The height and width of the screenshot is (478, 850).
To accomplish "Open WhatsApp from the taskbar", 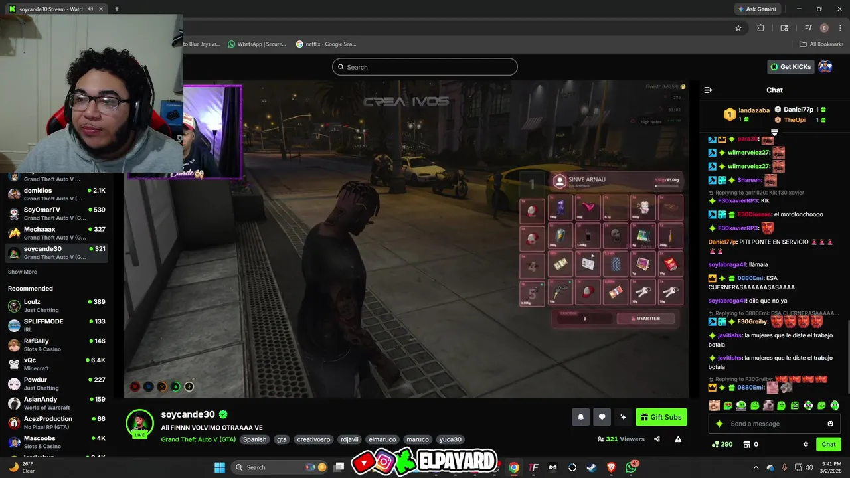I will coord(631,467).
